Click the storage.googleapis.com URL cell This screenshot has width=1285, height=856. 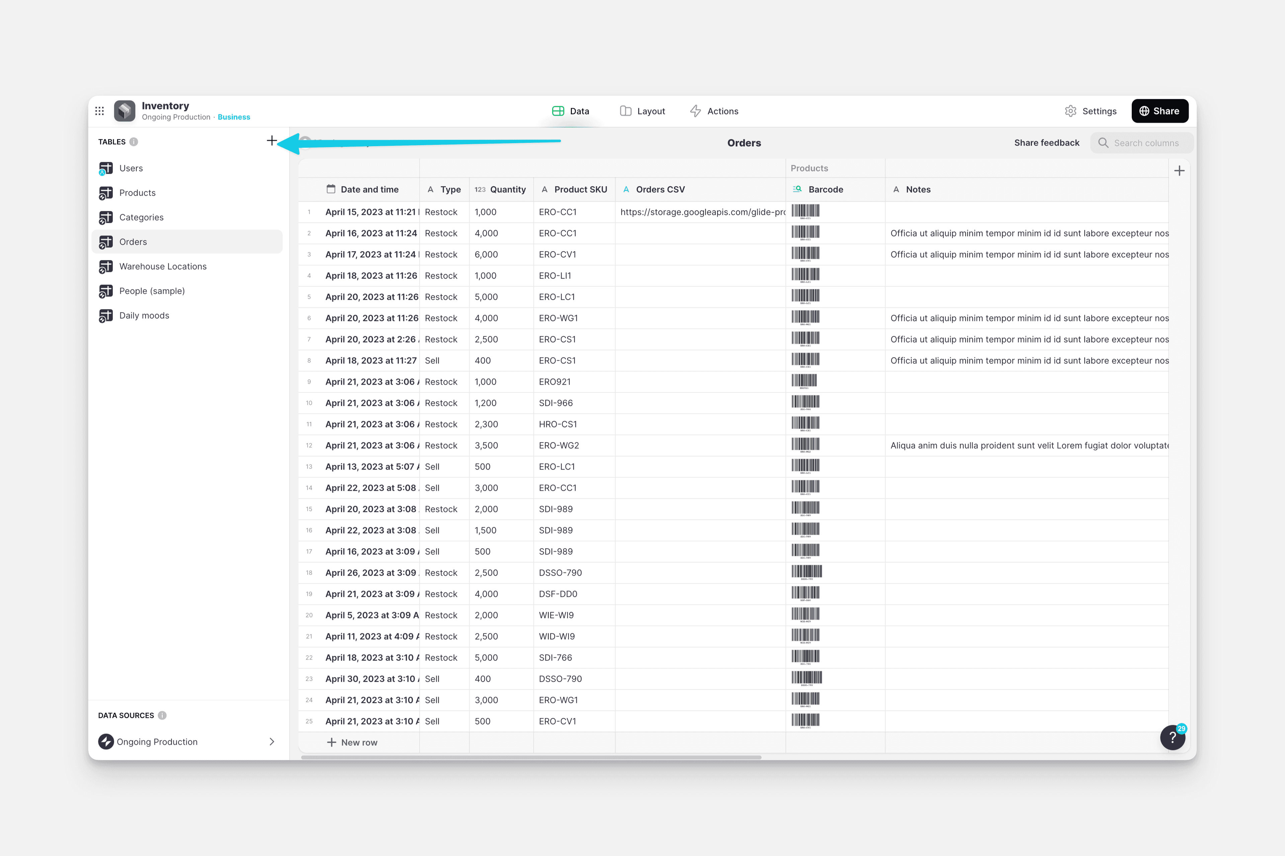point(701,212)
